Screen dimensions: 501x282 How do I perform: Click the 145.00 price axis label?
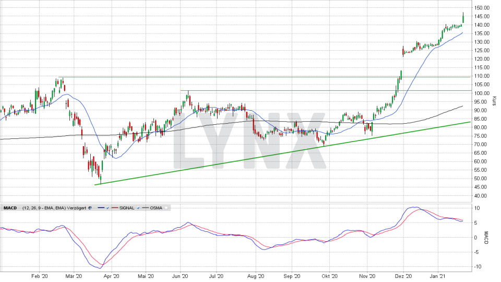(482, 16)
